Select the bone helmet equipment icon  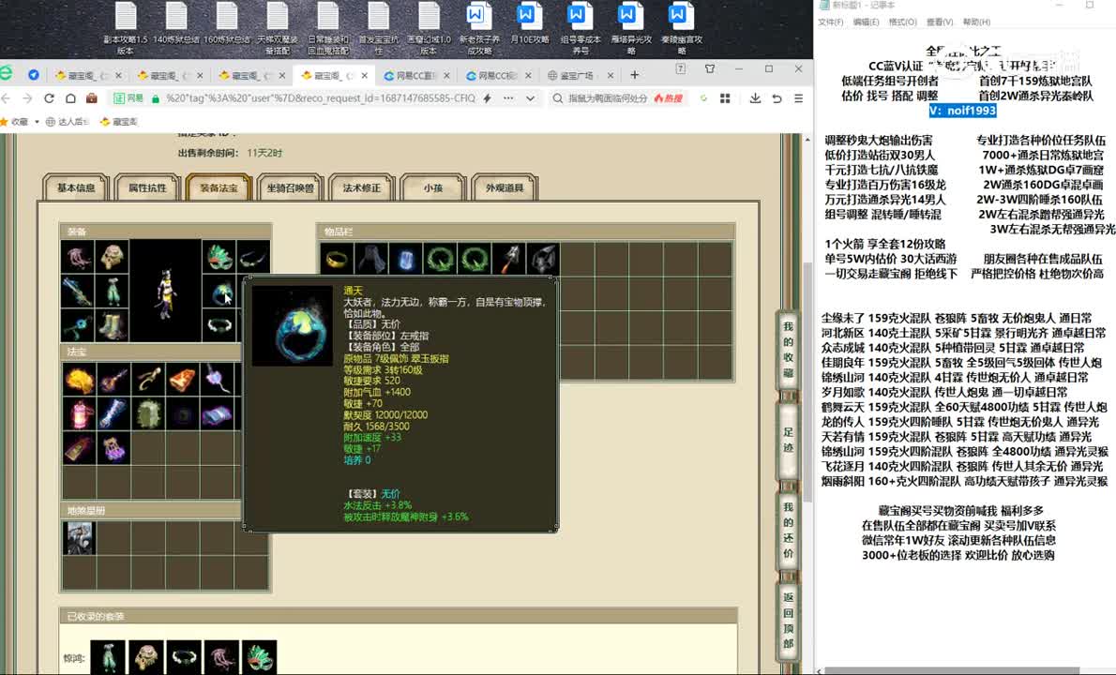pyautogui.click(x=113, y=257)
